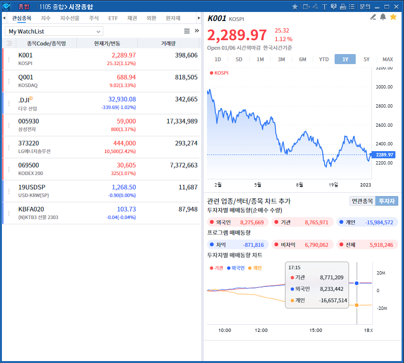Expand the watchlist panel double-chevron

coord(197,31)
